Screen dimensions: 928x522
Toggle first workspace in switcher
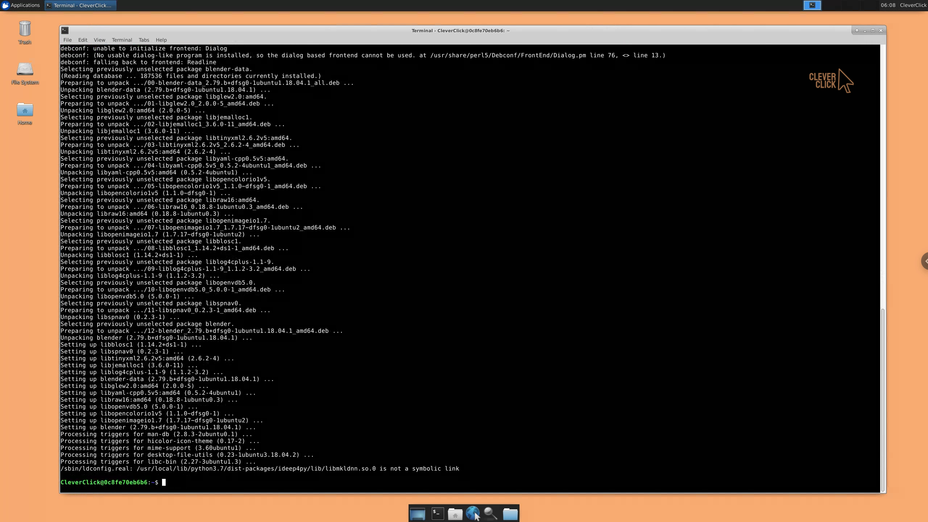[812, 5]
